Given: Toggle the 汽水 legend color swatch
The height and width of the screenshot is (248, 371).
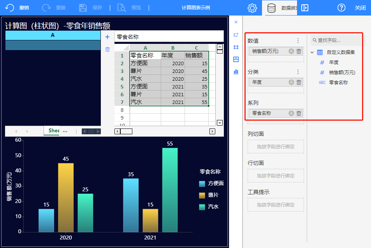Looking at the screenshot, I should tap(202, 207).
